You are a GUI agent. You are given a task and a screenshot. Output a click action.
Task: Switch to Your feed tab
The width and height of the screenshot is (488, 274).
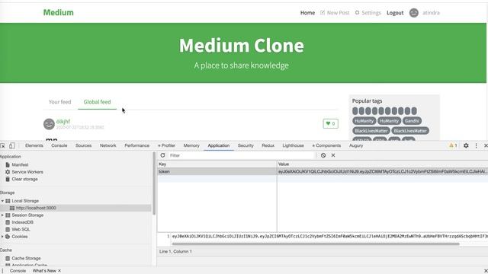pos(59,102)
